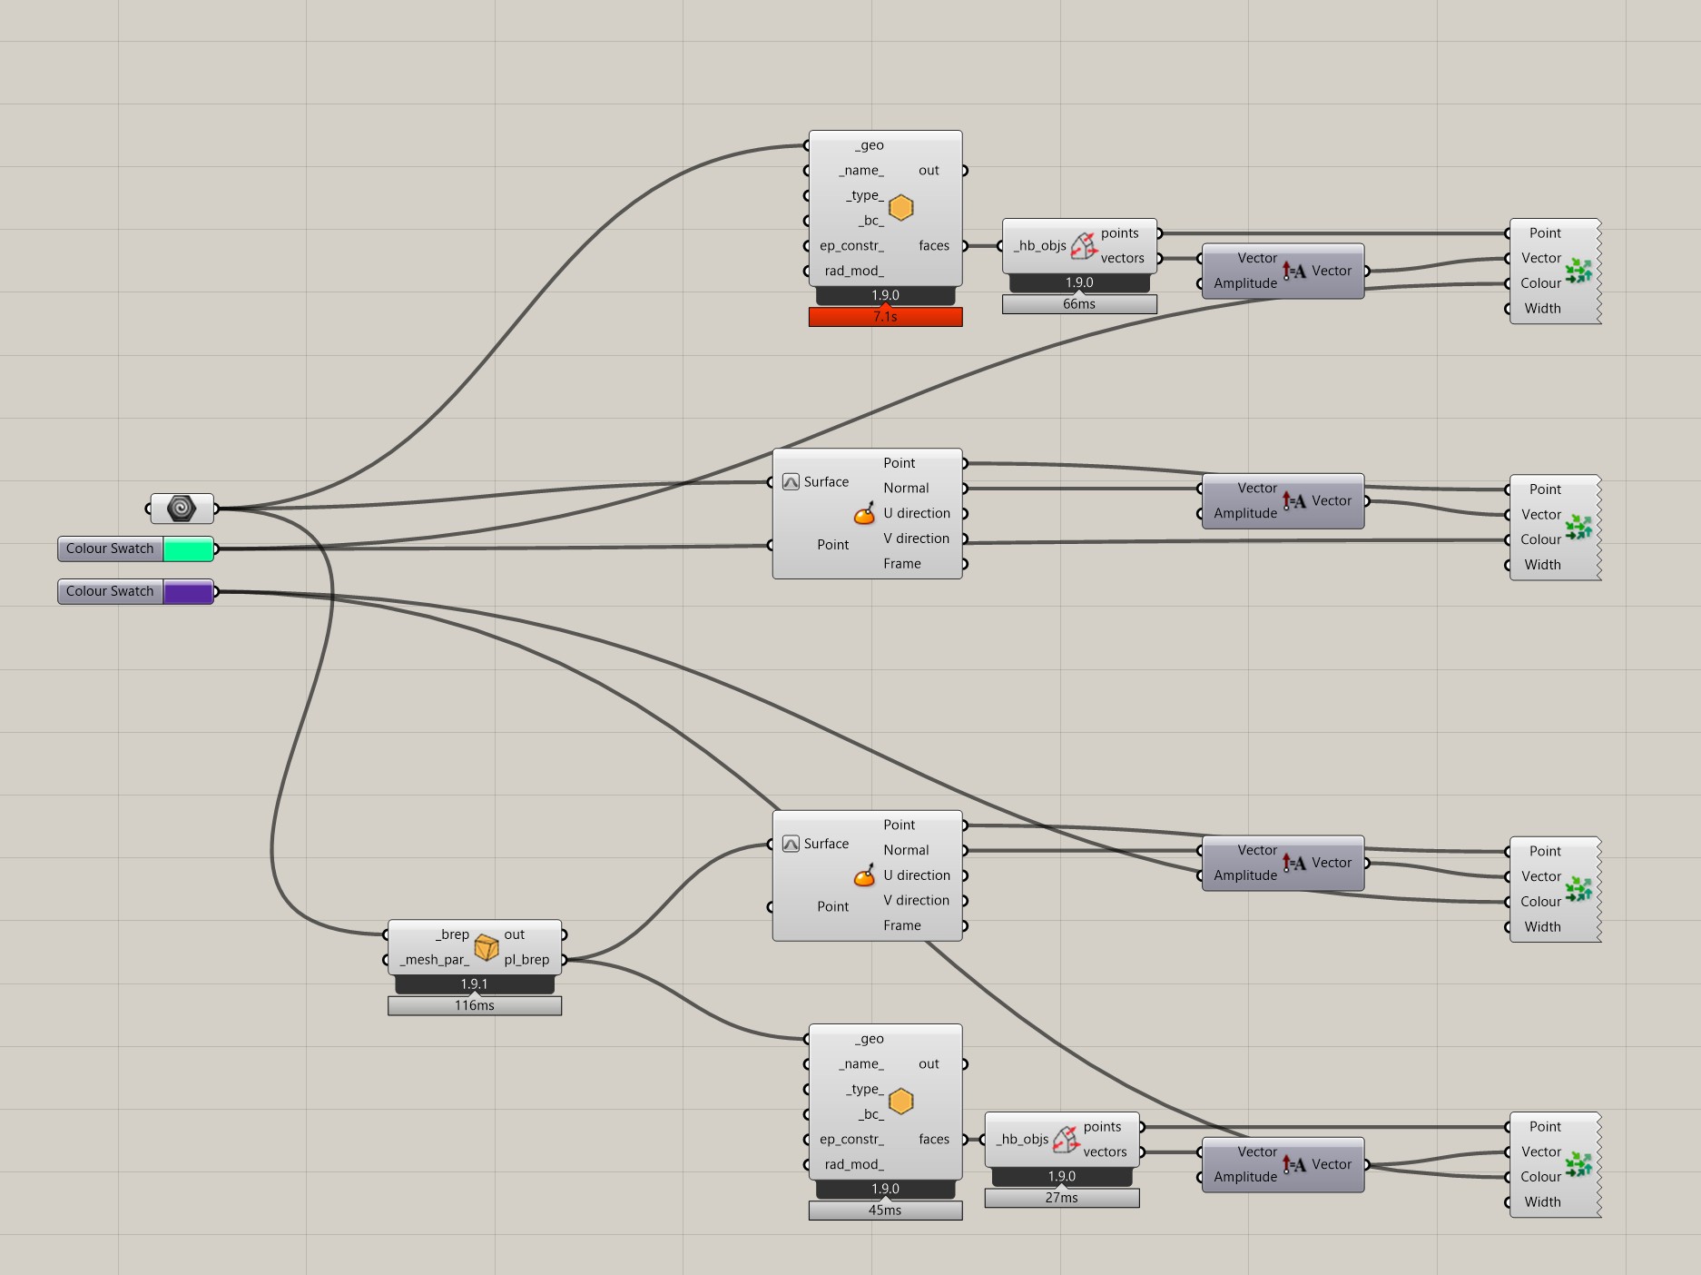The height and width of the screenshot is (1275, 1701).
Task: Click the Vector Display icon on the topmost display component
Action: (1578, 271)
